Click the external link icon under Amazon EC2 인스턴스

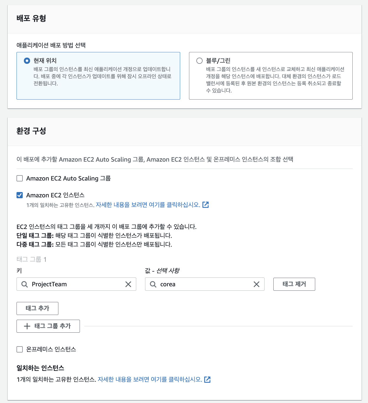click(x=206, y=205)
